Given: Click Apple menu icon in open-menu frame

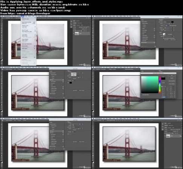Looking at the screenshot, I should coord(3,16).
